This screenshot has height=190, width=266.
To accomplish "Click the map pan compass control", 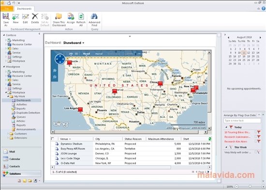I will point(60,59).
